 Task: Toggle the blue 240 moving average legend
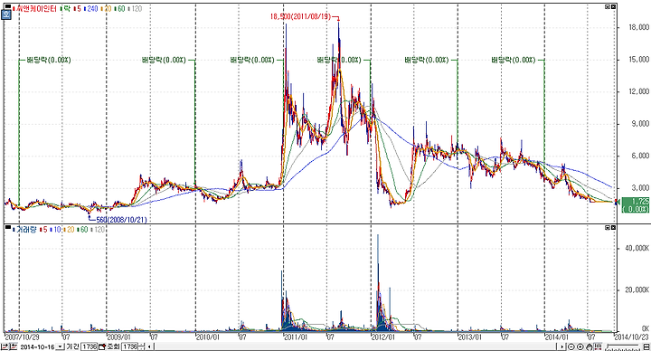click(x=91, y=8)
